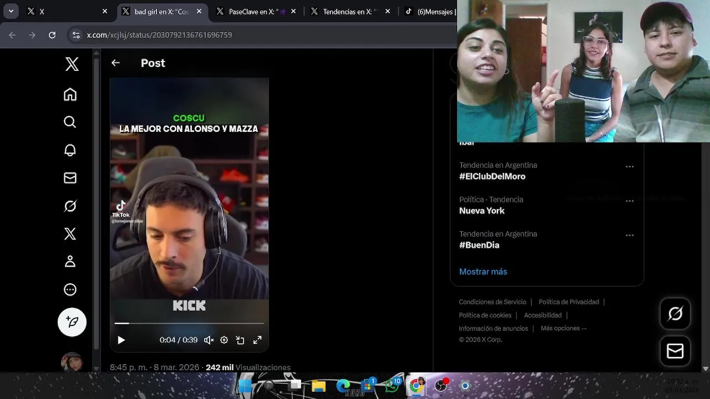Navigate back in Chrome
Image resolution: width=710 pixels, height=399 pixels.
12,35
